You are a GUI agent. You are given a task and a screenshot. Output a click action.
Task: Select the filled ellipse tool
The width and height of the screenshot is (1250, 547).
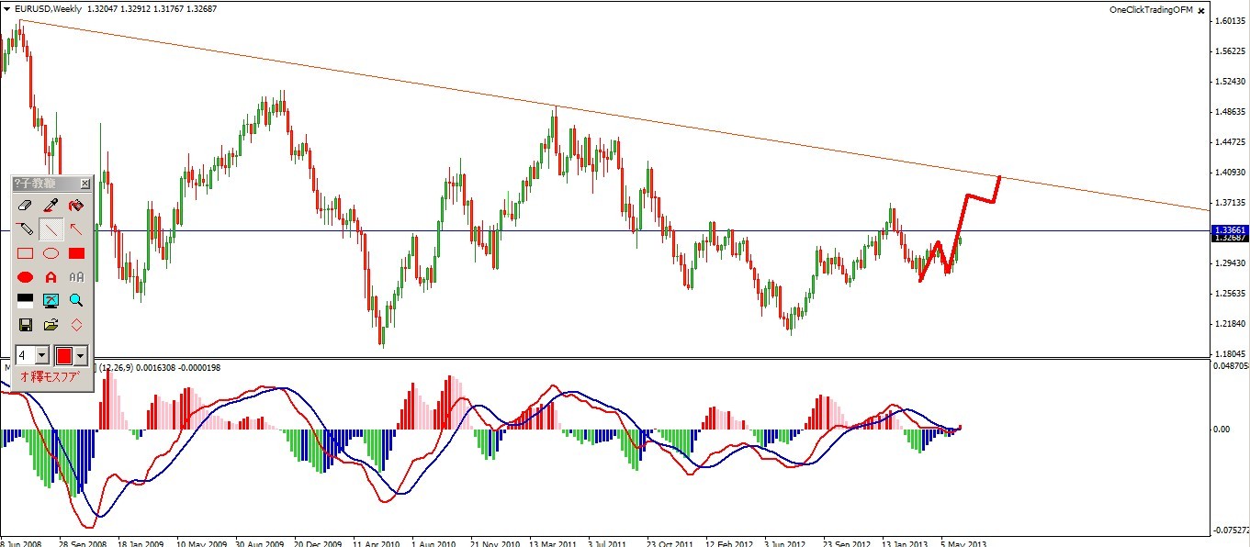[26, 276]
